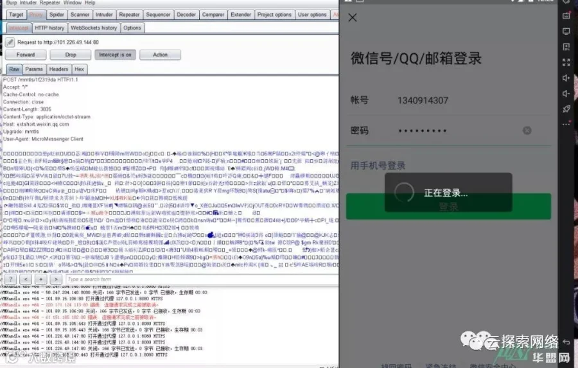Show the Params request view

34,69
